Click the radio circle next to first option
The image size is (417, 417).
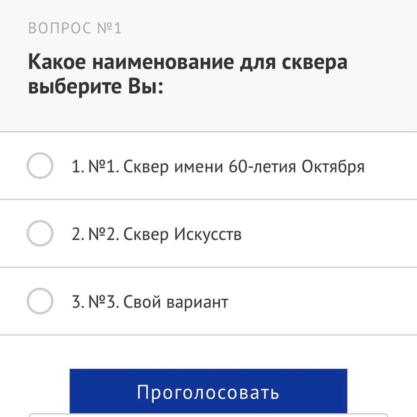[x=40, y=165]
